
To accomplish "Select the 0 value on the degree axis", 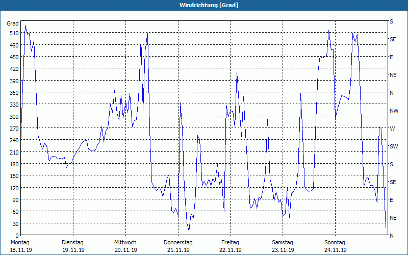I will pos(17,236).
